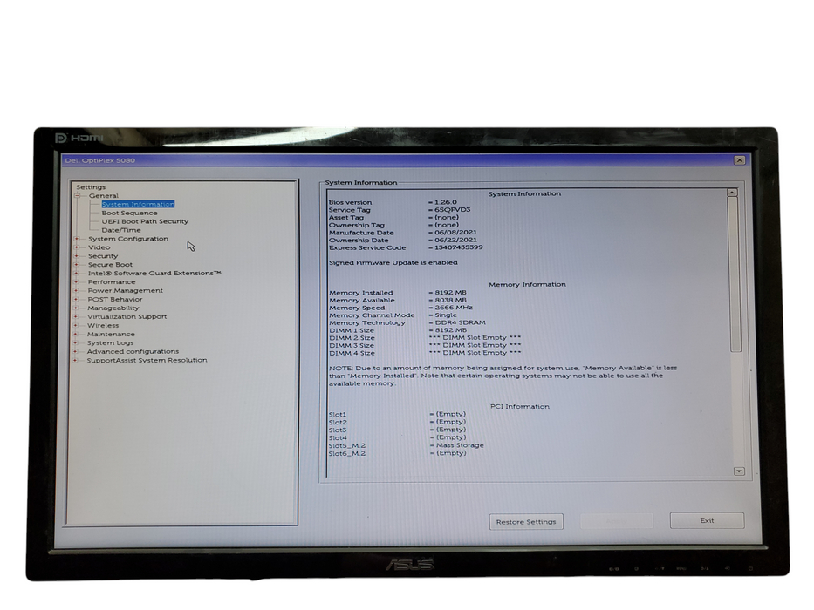Collapse the General tree node
The height and width of the screenshot is (610, 814).
[78, 195]
